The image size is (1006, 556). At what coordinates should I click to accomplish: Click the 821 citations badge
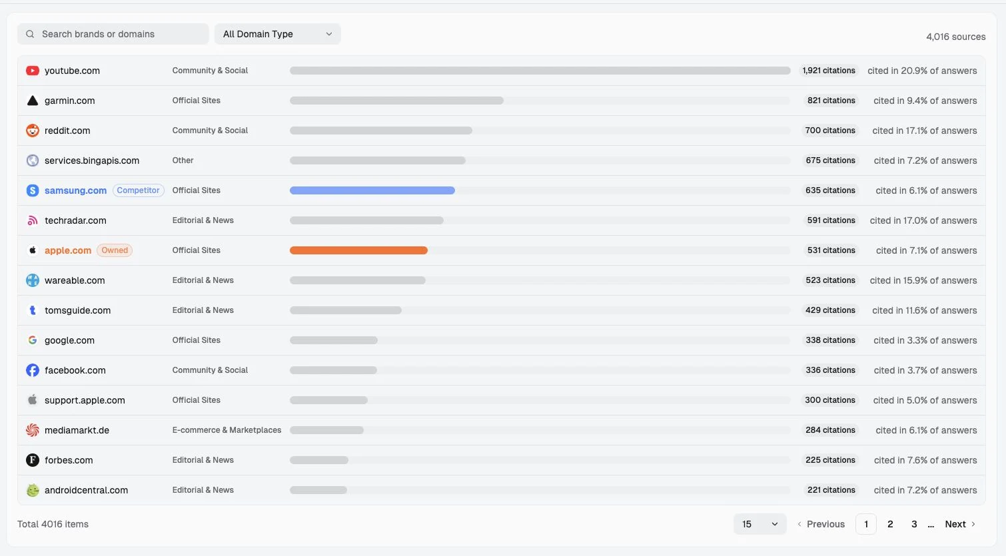pos(831,101)
